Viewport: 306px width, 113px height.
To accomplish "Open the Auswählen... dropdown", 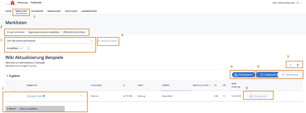I will coord(15,48).
